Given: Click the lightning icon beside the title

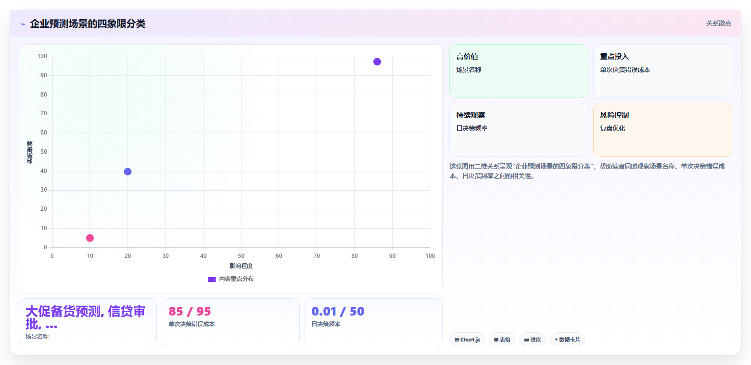Looking at the screenshot, I should click(x=23, y=24).
